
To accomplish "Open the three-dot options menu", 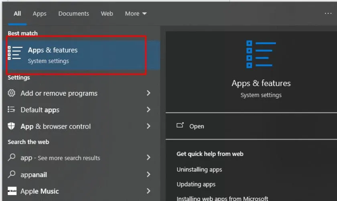I will 328,14.
